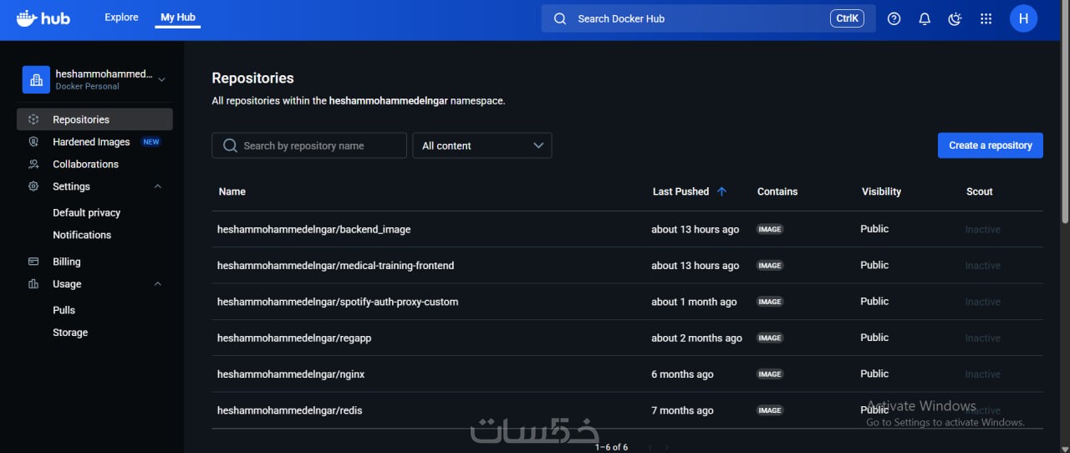This screenshot has width=1070, height=453.
Task: Click the organization building icon in sidebar
Action: (36, 80)
